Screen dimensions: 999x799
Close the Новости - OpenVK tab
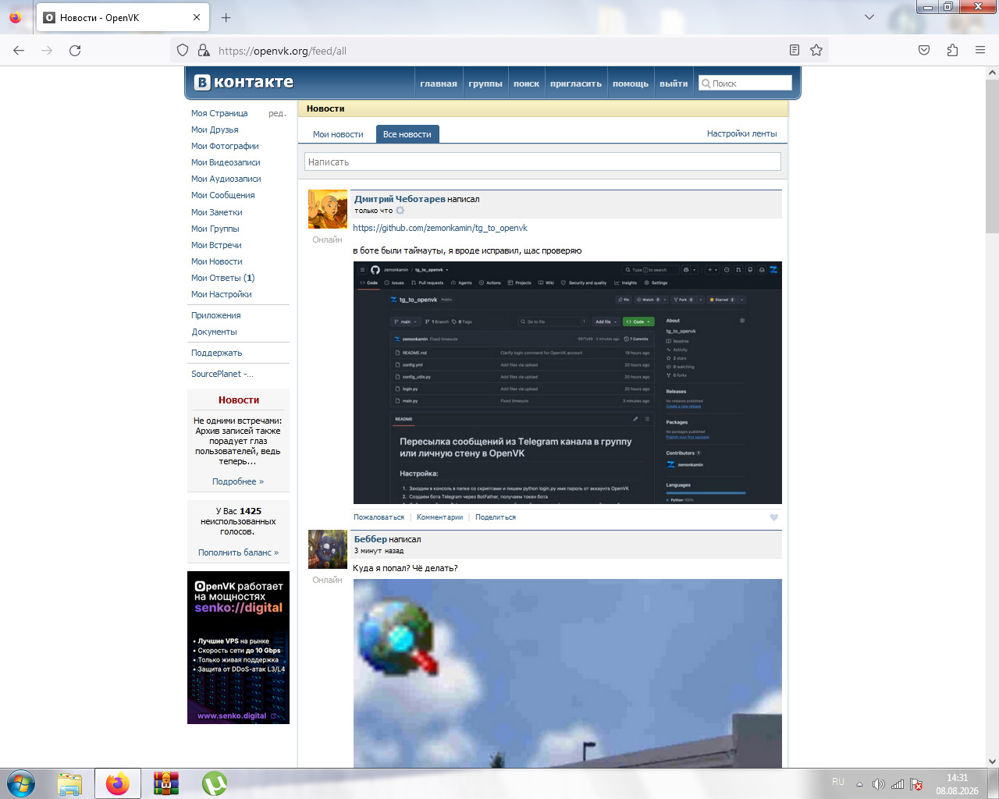[197, 17]
